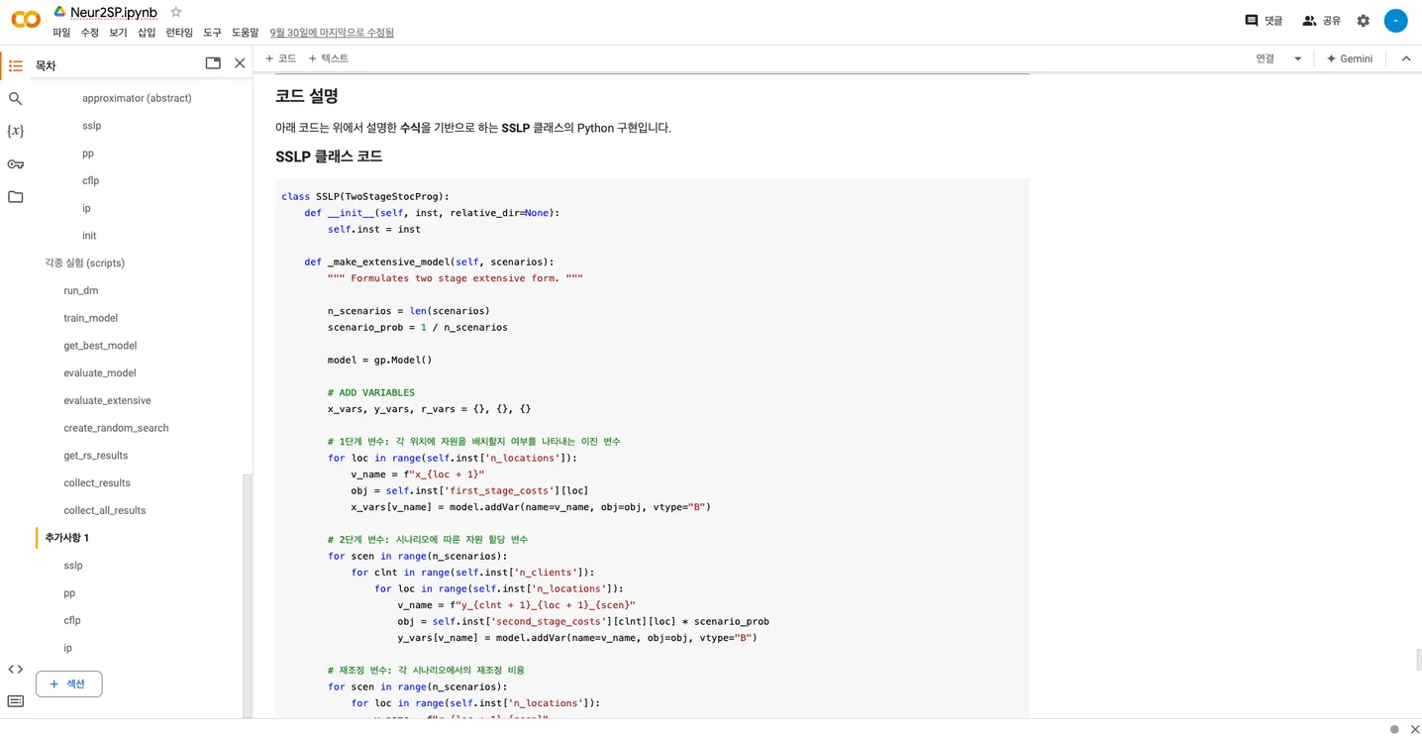Open the command palette icon at bottom
This screenshot has width=1422, height=736.
pyautogui.click(x=15, y=701)
